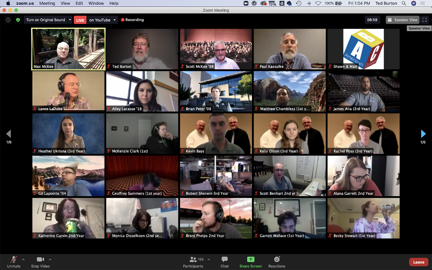The image size is (432, 270).
Task: Expand the LIVE on YouTube dropdown arrow
Action: pos(114,20)
